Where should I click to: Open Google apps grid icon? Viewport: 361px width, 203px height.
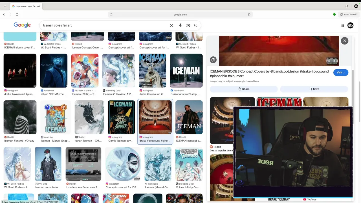[x=342, y=25]
